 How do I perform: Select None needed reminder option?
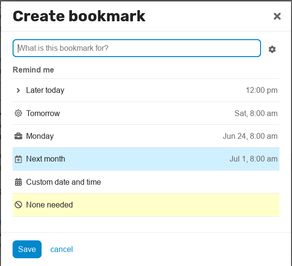pos(146,205)
